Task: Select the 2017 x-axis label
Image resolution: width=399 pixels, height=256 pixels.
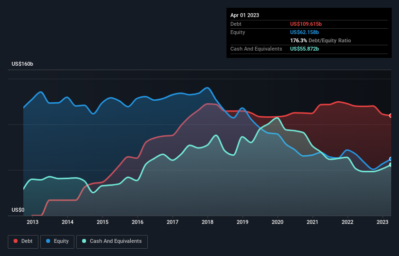Action: point(173,222)
